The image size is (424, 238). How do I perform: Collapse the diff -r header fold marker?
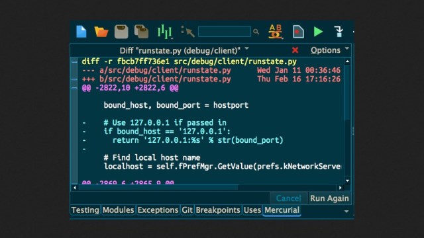pyautogui.click(x=74, y=61)
